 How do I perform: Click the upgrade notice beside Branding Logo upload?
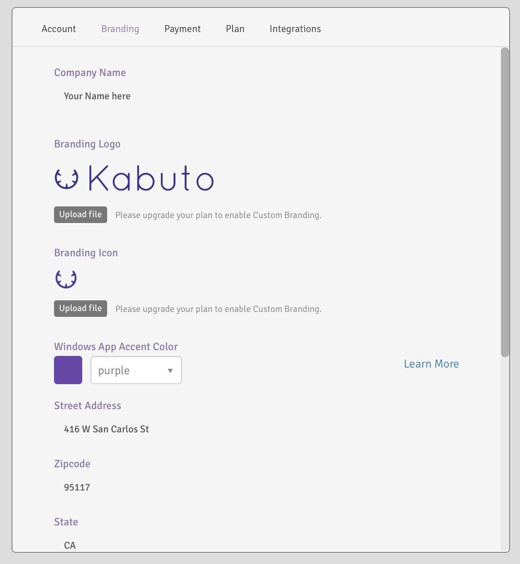pos(218,215)
